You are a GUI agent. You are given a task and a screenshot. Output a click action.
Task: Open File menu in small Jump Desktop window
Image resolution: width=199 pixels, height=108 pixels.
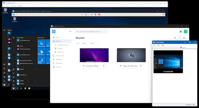[154, 45]
